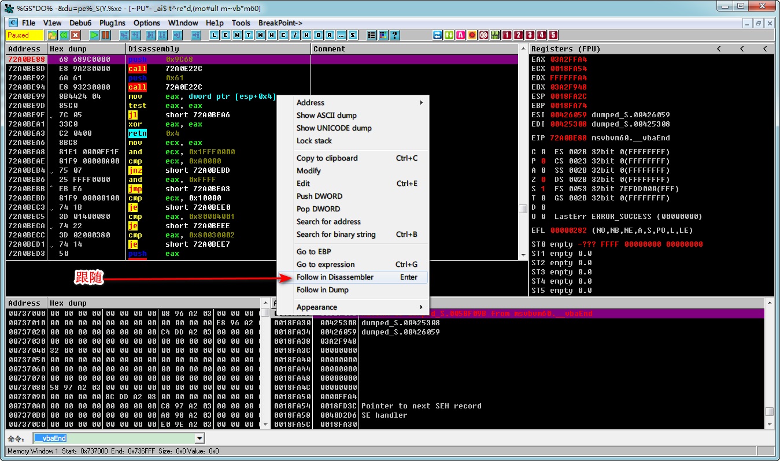Open Call stack with K icon
The image size is (780, 461).
click(x=306, y=35)
